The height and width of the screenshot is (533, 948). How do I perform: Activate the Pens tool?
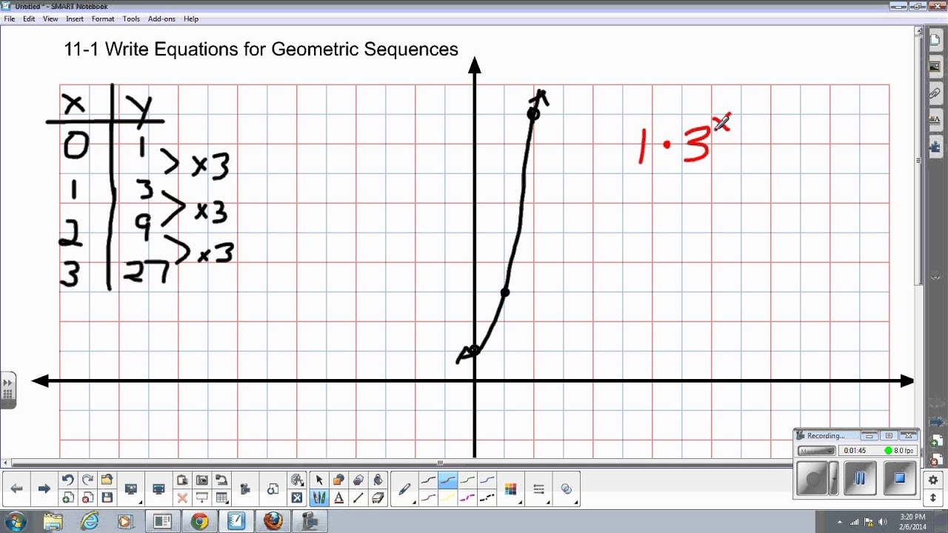click(319, 497)
